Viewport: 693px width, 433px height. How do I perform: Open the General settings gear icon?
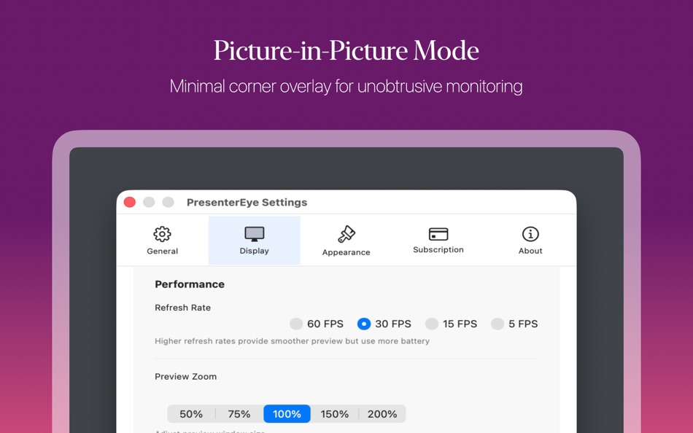[x=162, y=234]
